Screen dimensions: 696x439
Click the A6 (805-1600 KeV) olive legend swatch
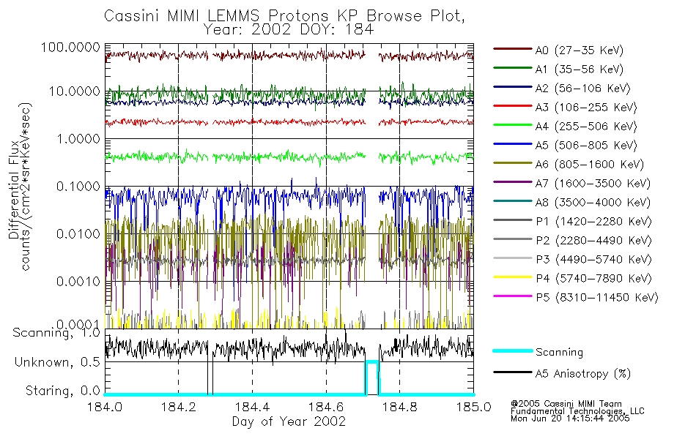click(x=513, y=163)
